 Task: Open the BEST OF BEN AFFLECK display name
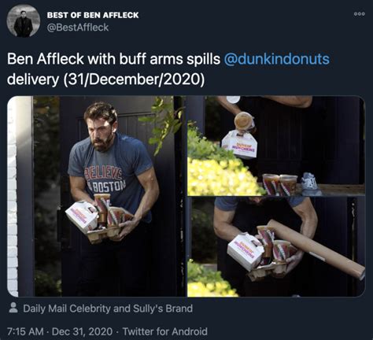(93, 15)
